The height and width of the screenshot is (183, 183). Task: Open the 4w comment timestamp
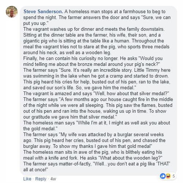[53, 179]
